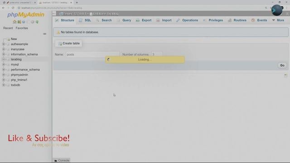This screenshot has width=290, height=163.
Task: Switch to the SQL tab
Action: click(85, 20)
